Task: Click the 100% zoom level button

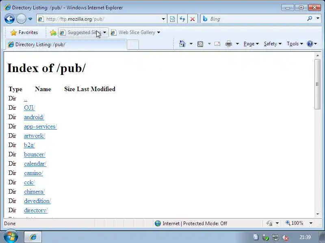Action: click(294, 223)
